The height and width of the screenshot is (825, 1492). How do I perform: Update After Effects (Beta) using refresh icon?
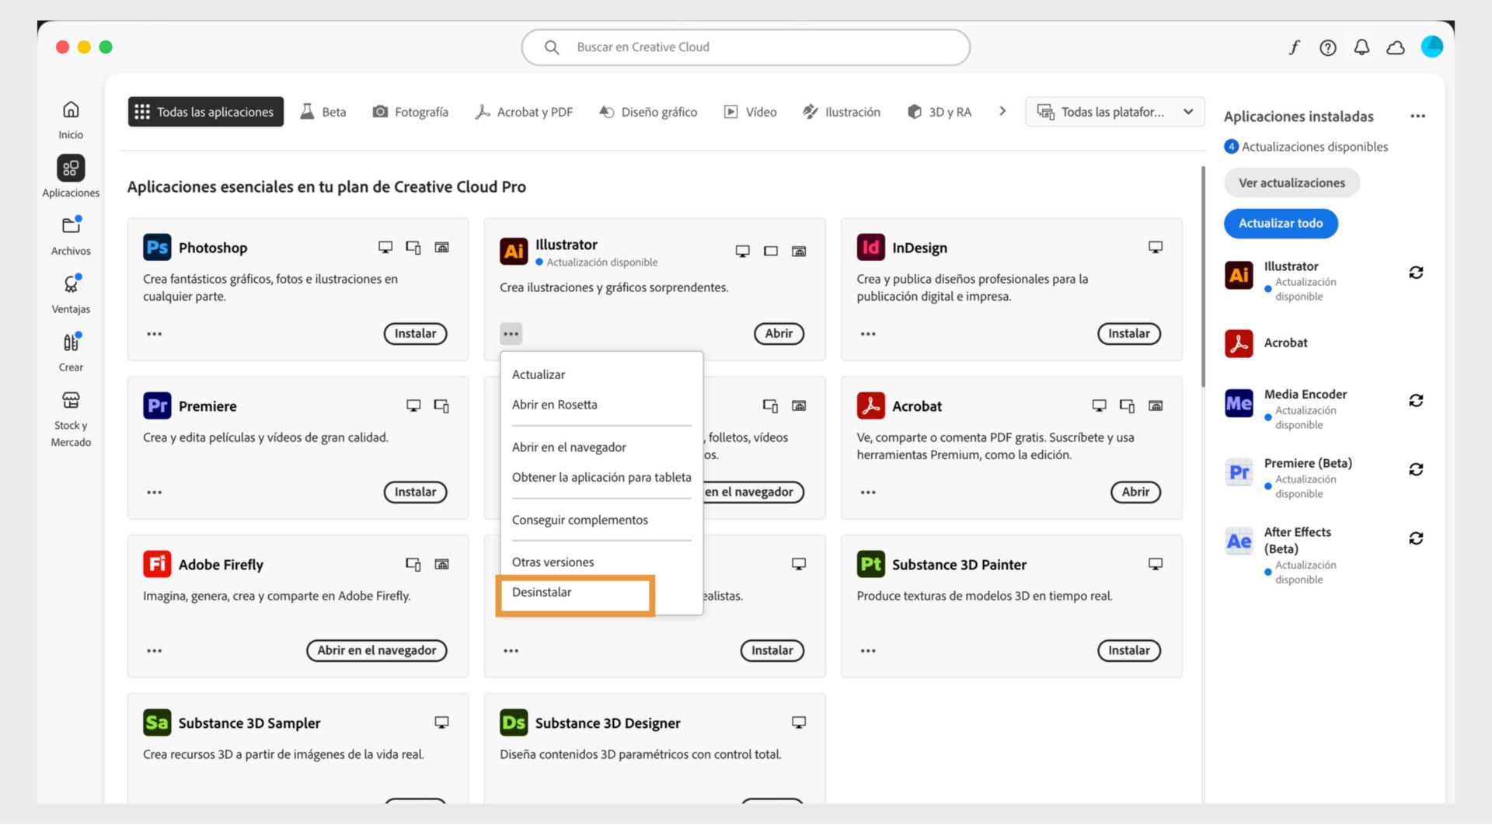click(1416, 538)
